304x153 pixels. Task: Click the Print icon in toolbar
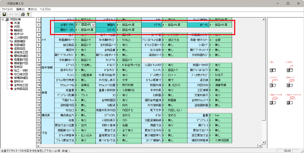(23, 14)
